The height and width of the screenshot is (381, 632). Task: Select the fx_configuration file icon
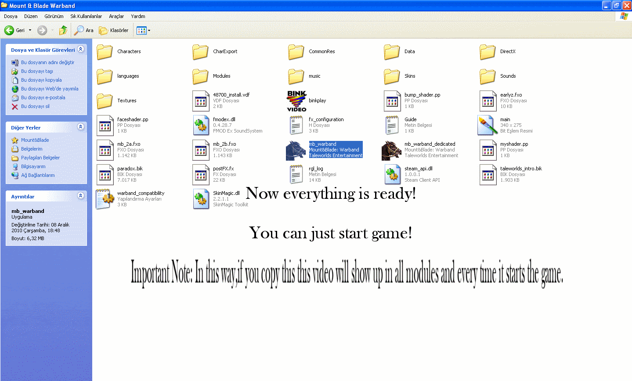point(296,126)
